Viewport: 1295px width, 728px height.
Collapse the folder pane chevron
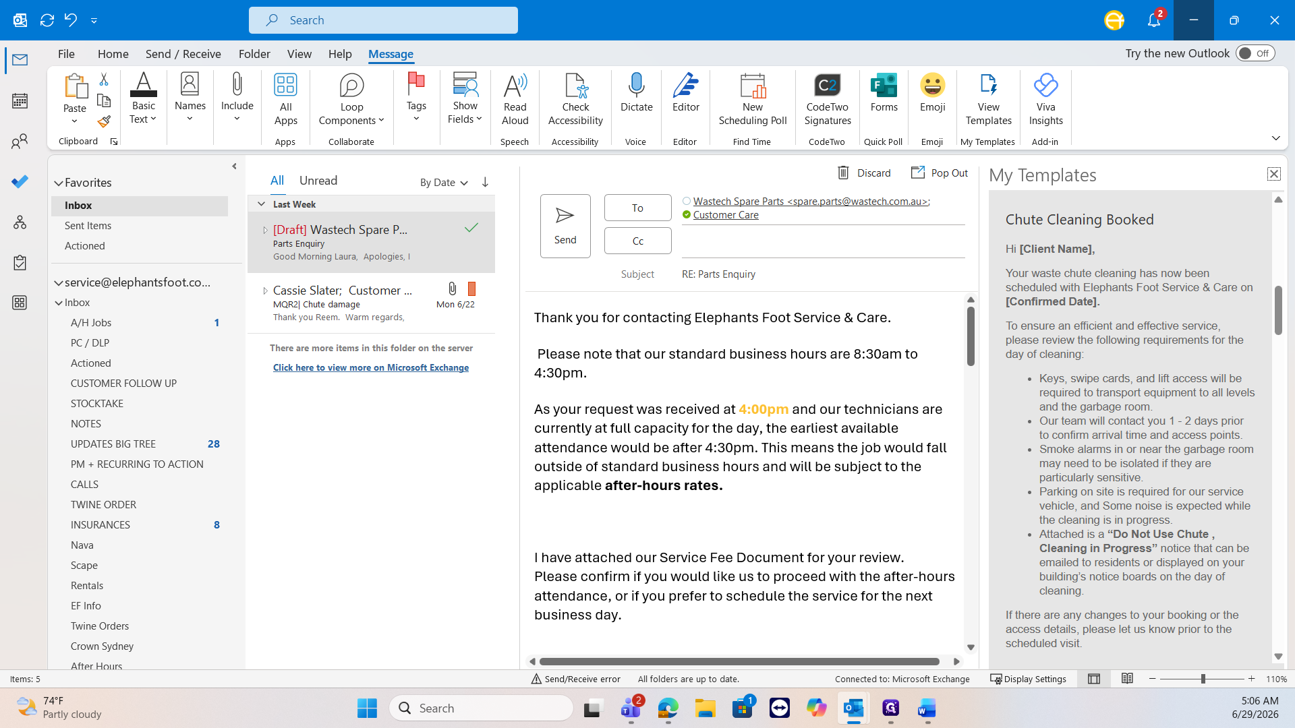point(234,166)
